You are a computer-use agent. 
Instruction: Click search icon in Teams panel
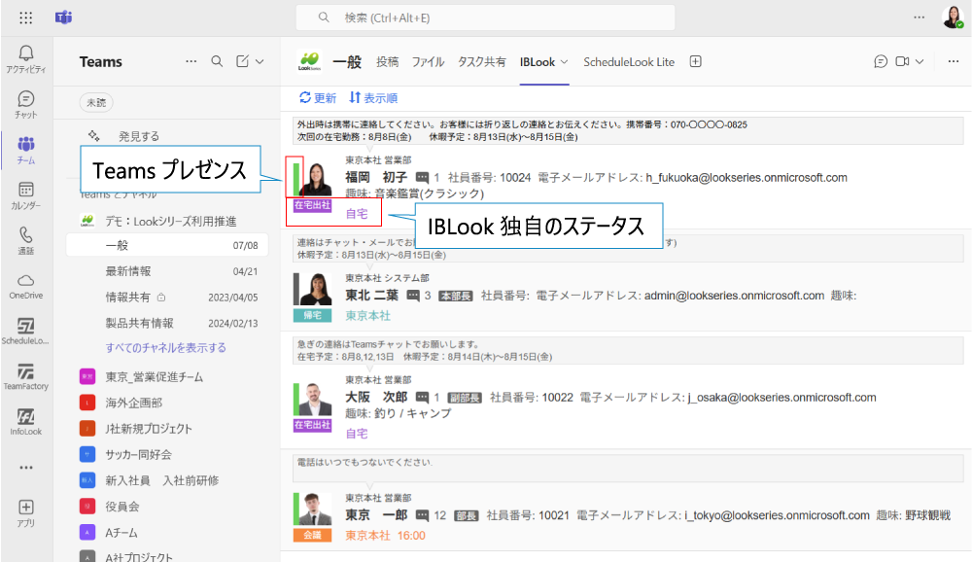click(x=217, y=61)
